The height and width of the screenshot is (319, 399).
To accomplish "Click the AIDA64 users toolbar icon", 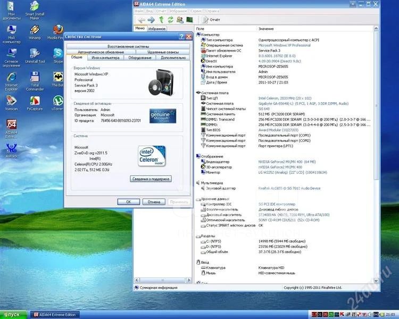I will [180, 20].
